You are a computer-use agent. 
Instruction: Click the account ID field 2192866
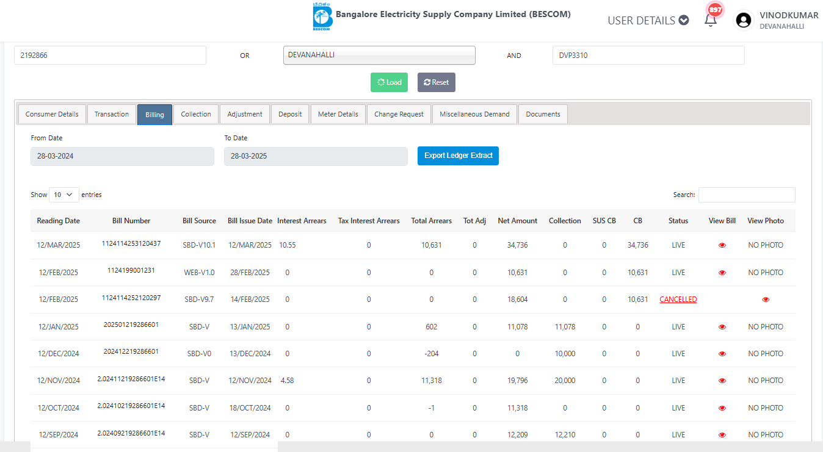pyautogui.click(x=110, y=55)
